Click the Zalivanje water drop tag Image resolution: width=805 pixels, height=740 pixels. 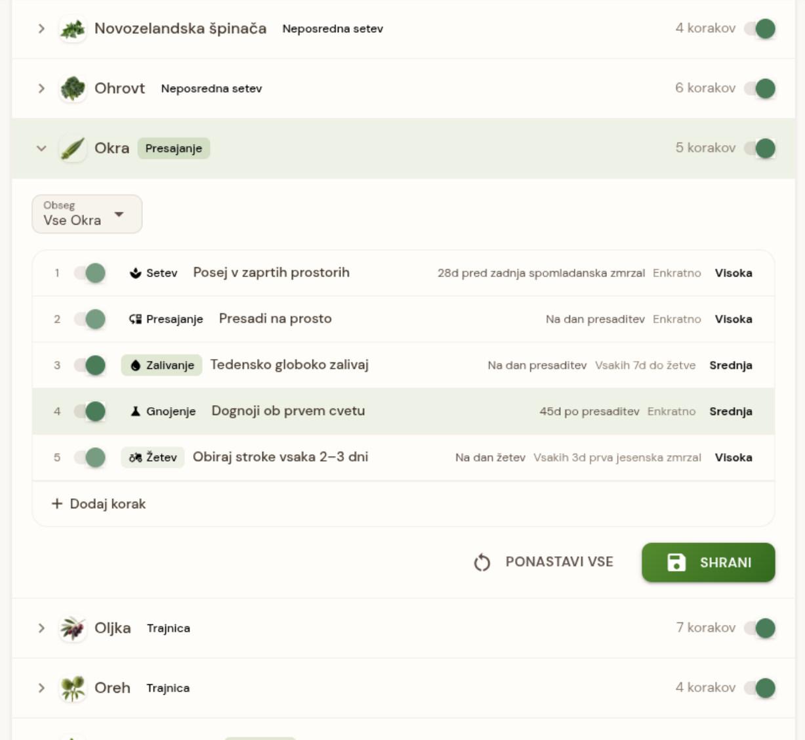click(x=161, y=365)
